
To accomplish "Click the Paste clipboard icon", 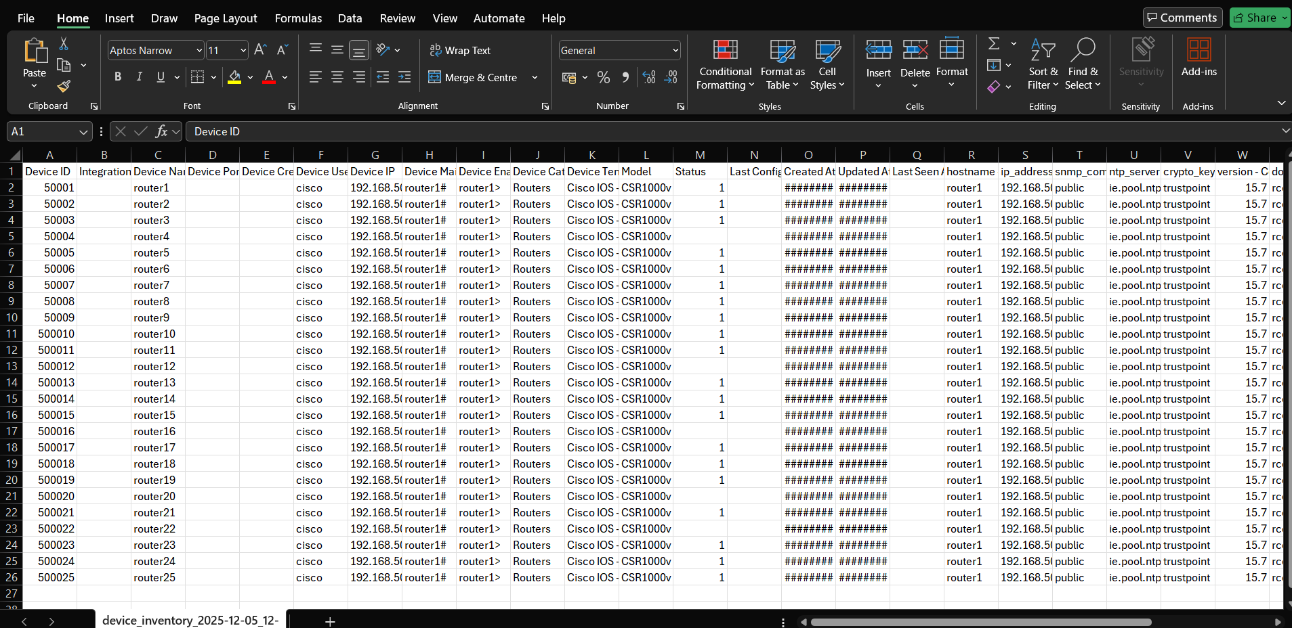I will pyautogui.click(x=35, y=51).
